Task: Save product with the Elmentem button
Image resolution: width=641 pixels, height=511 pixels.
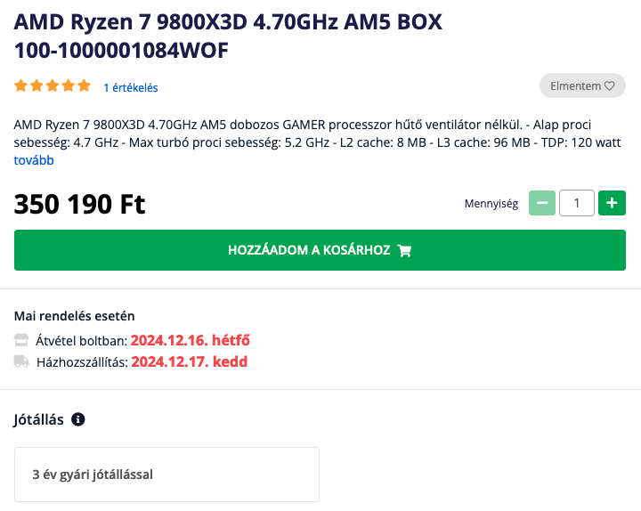Action: click(x=582, y=85)
